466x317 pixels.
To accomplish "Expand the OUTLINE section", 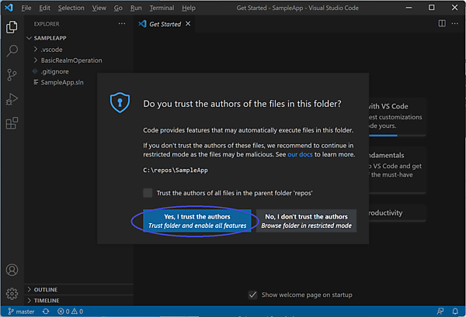I will coord(46,290).
